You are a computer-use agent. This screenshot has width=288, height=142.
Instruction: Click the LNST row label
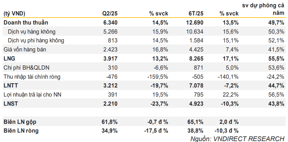pyautogui.click(x=11, y=104)
